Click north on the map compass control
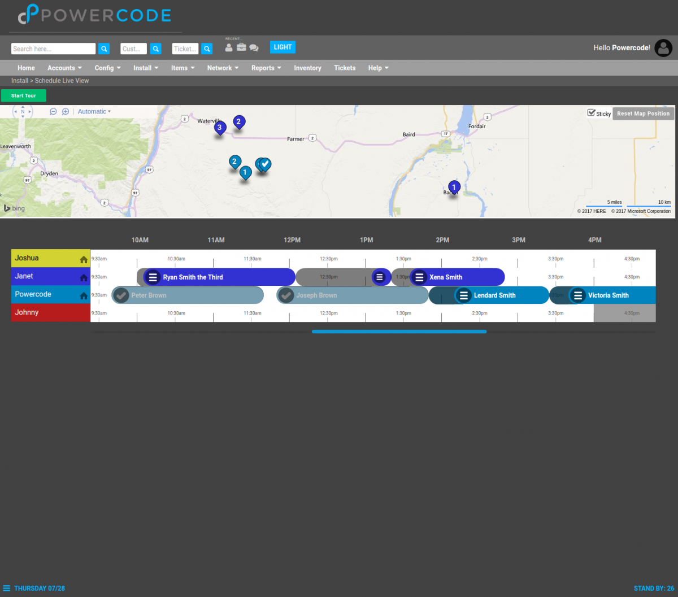The image size is (678, 597). click(23, 108)
